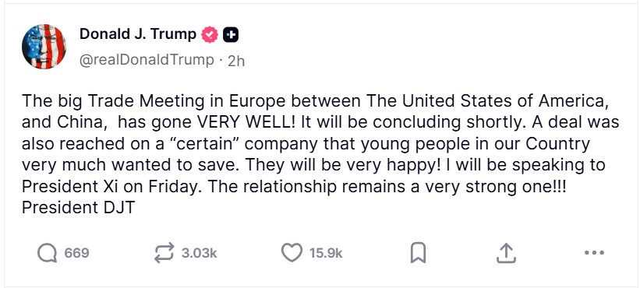Viewport: 640px width, 288px height.
Task: Visit the @realDonaldTrump handle
Action: (147, 60)
